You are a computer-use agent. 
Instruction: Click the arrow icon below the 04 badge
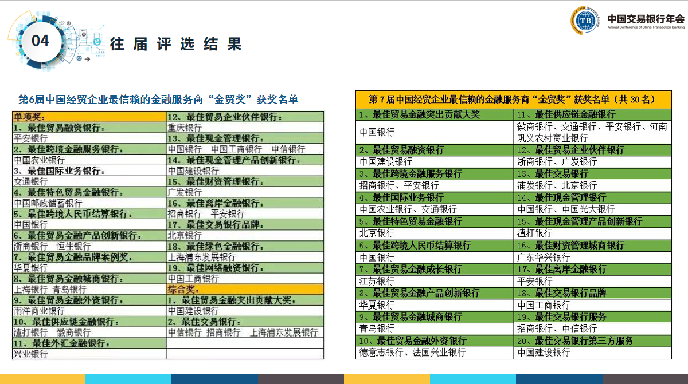pyautogui.click(x=86, y=58)
